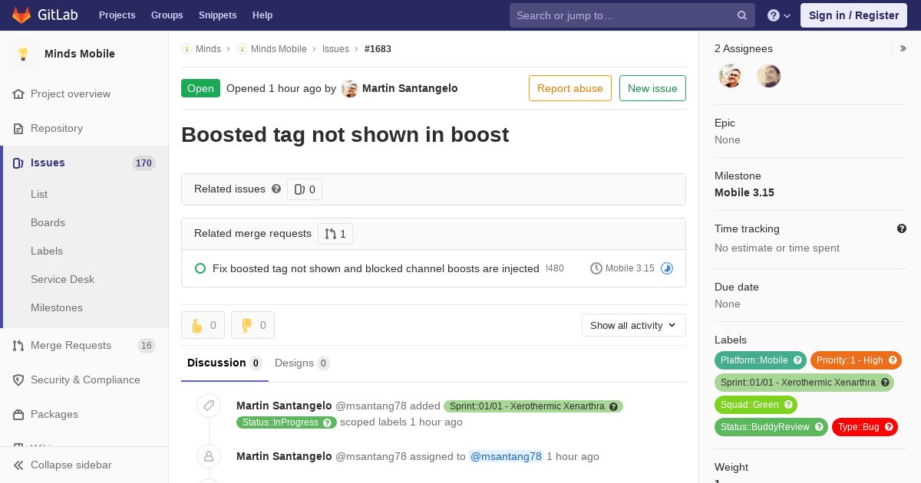Click the open merge request status circle
Viewport: 921px width, 483px height.
pyautogui.click(x=200, y=268)
